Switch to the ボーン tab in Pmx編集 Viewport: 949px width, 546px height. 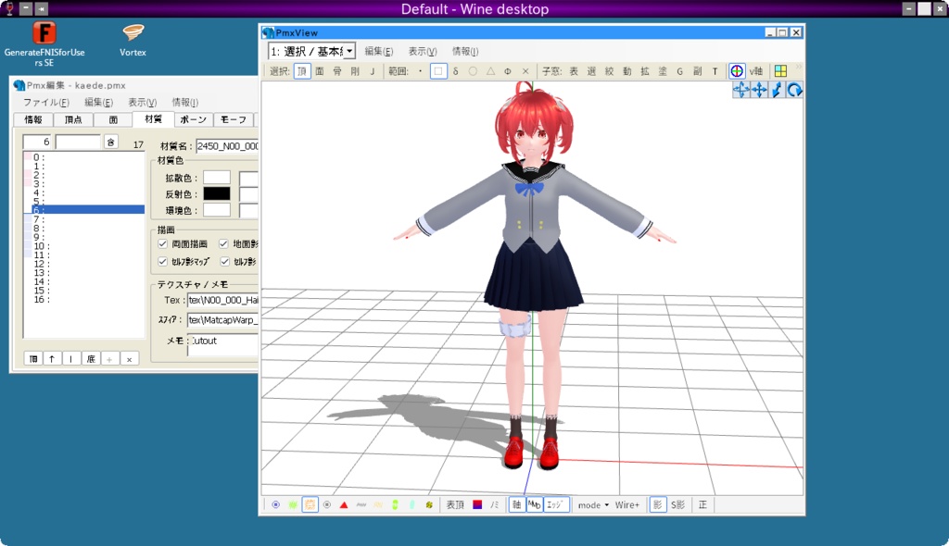pos(193,119)
